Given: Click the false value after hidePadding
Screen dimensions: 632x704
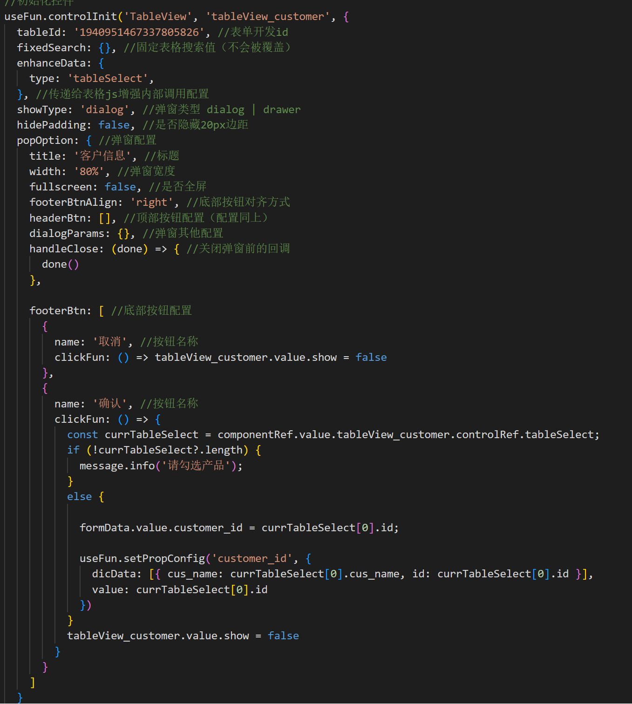Looking at the screenshot, I should 114,125.
